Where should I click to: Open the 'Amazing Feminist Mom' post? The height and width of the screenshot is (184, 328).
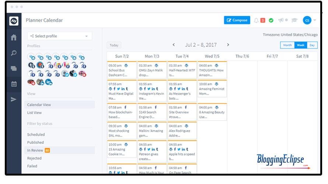point(212,89)
